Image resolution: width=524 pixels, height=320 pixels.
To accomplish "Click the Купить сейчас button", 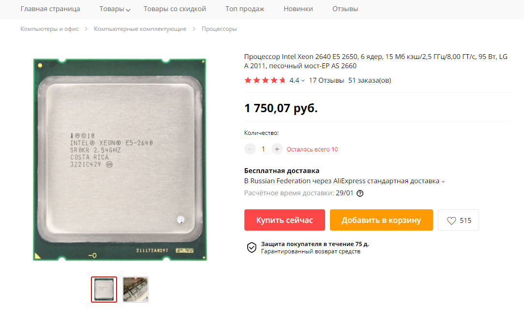I will tap(284, 220).
